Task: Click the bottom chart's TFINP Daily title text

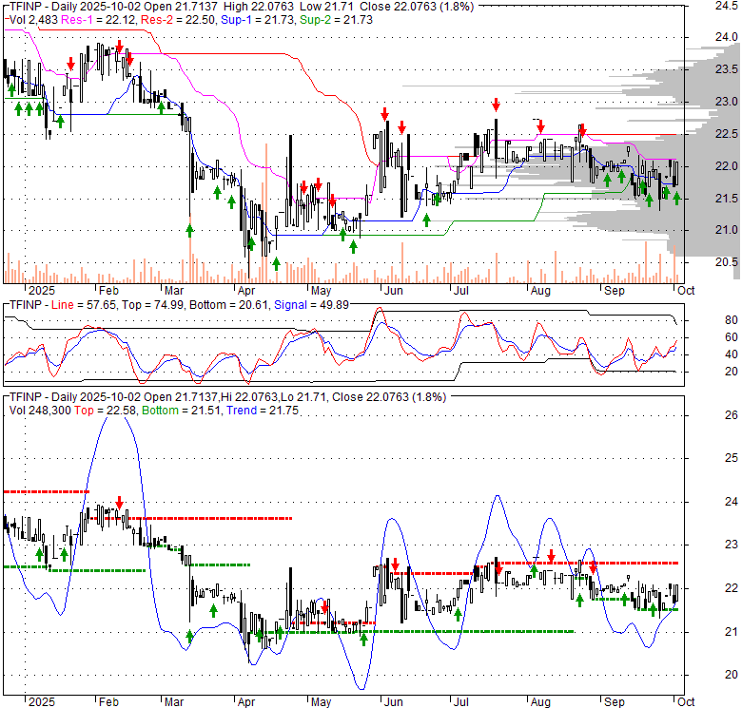Action: click(227, 397)
